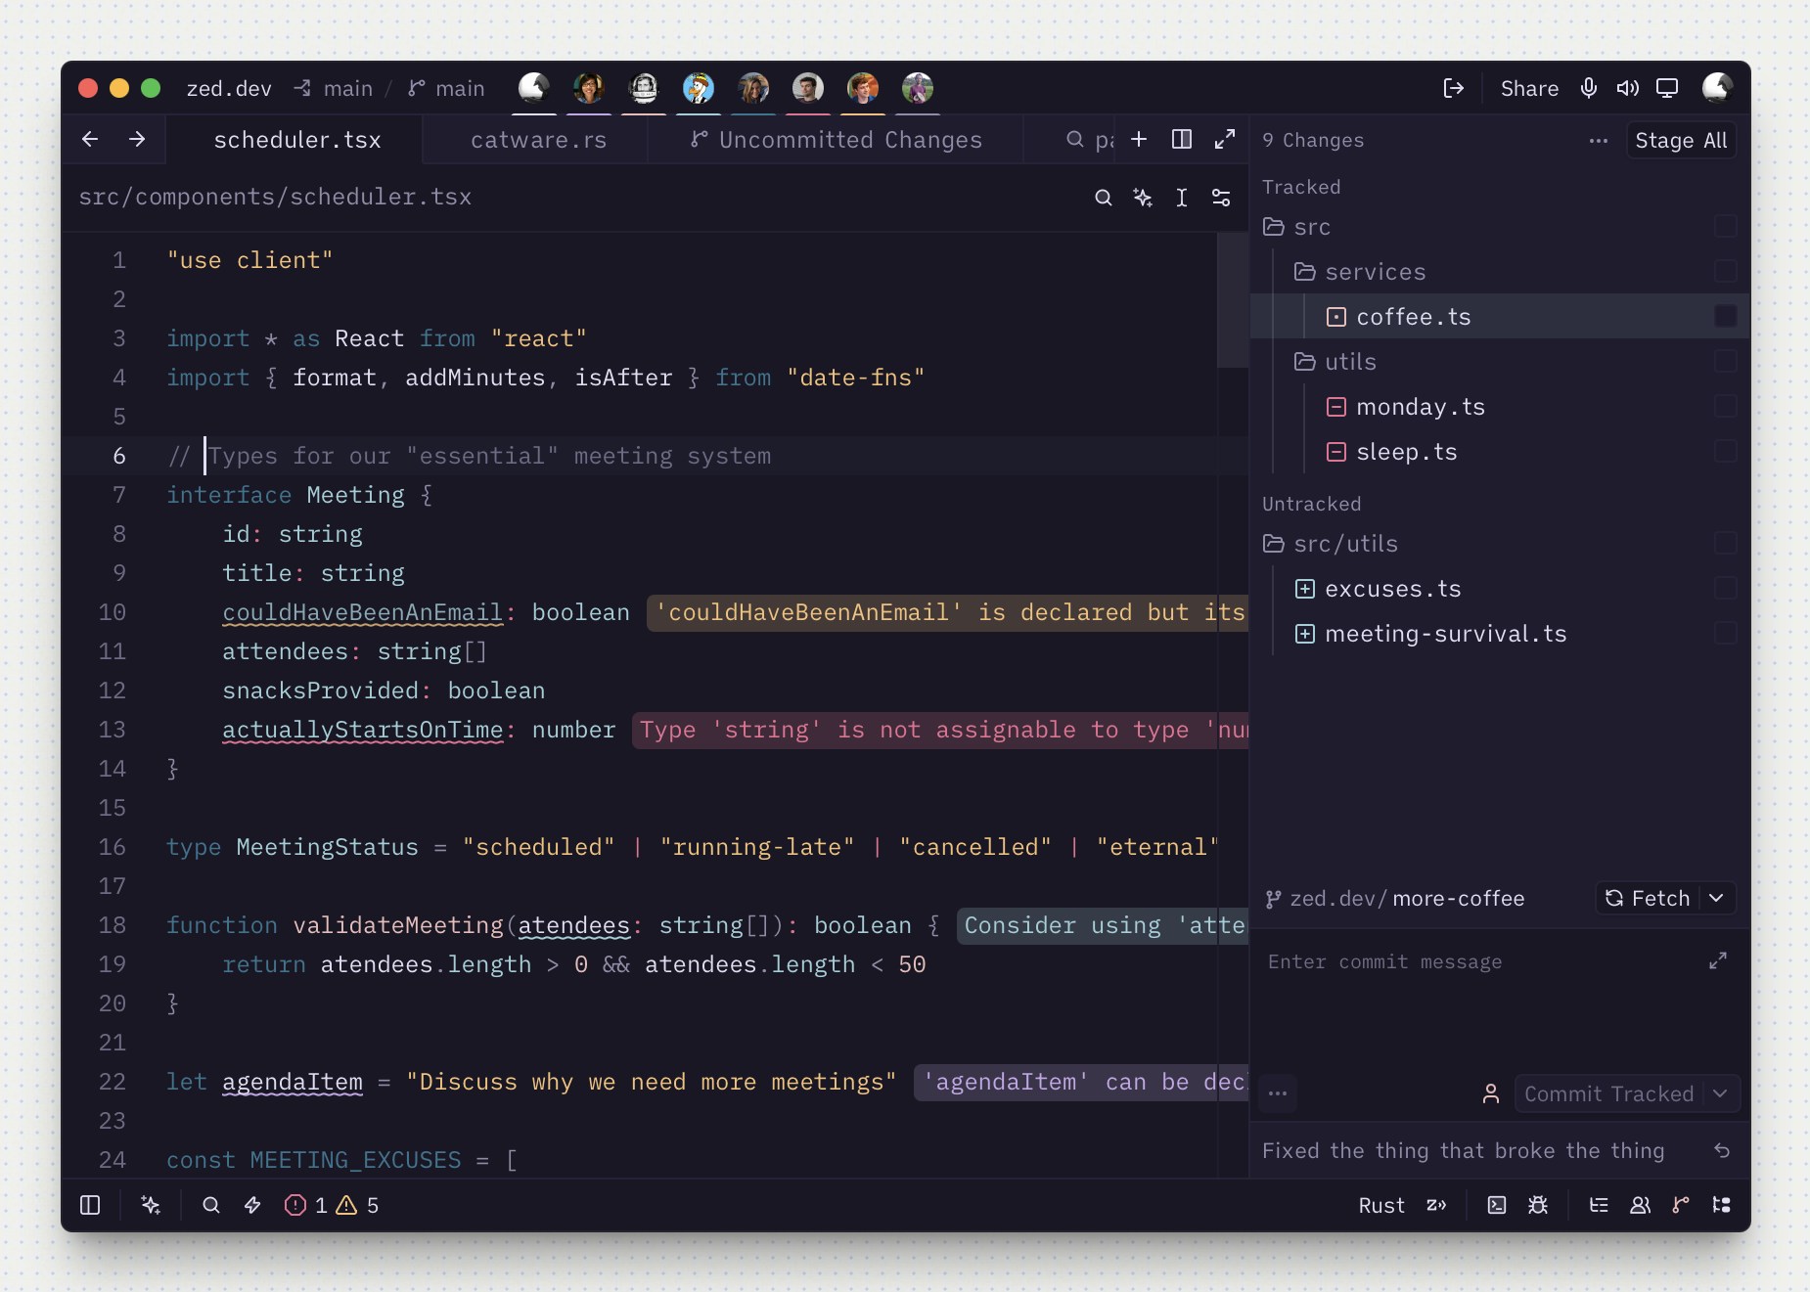Open debugger bug icon in status bar
Viewport: 1810px width, 1292px height.
pos(1538,1205)
